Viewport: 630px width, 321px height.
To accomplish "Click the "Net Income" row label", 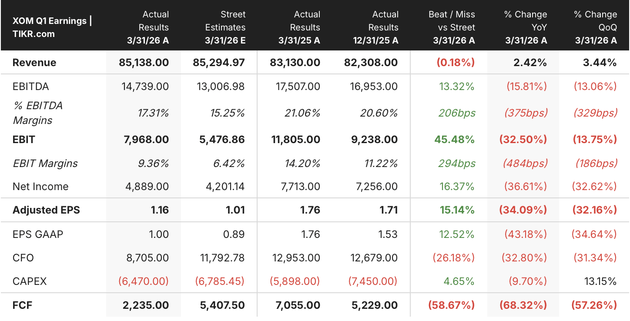I will 40,187.
